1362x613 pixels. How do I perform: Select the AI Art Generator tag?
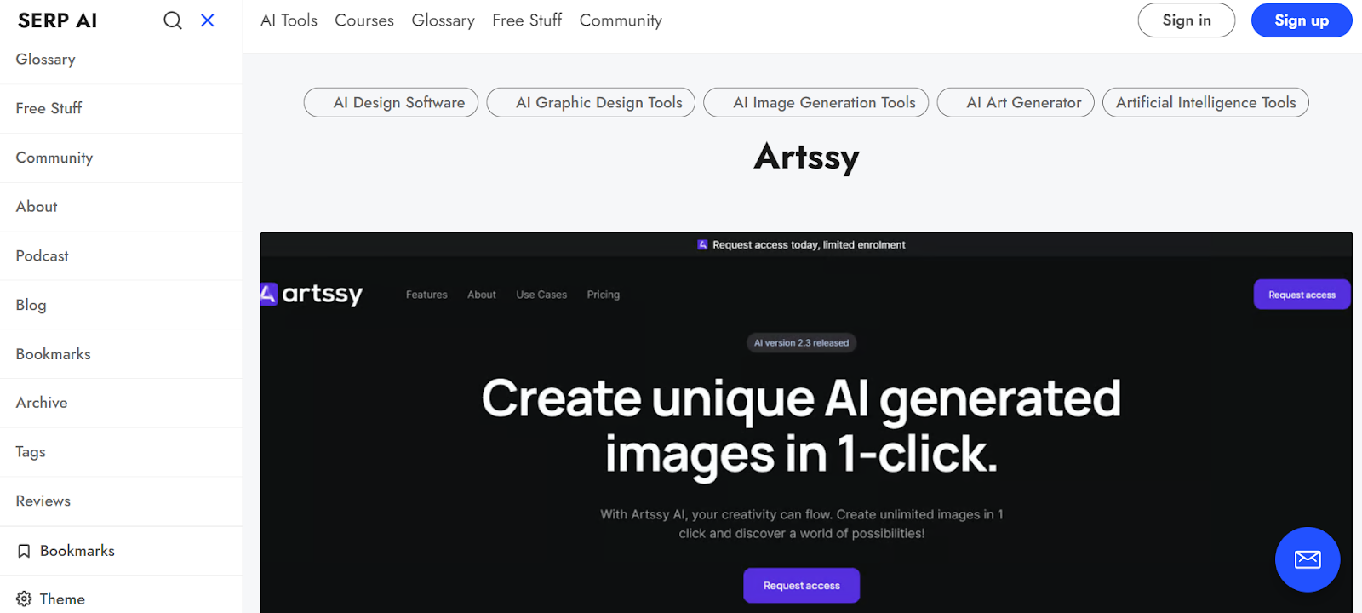1016,102
